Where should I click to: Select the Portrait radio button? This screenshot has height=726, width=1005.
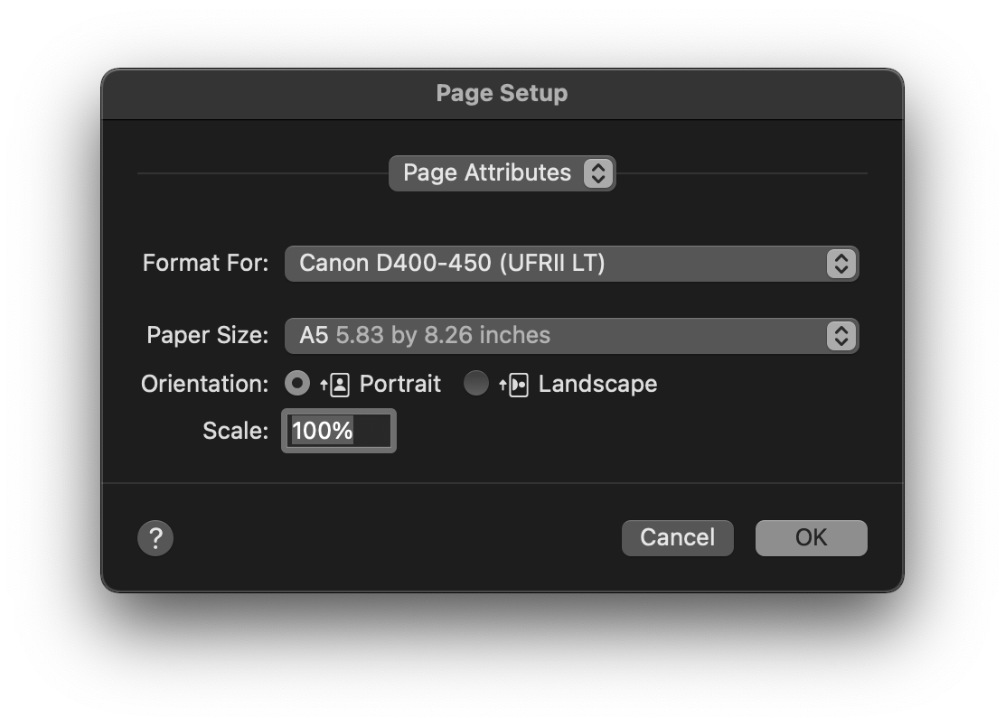296,383
